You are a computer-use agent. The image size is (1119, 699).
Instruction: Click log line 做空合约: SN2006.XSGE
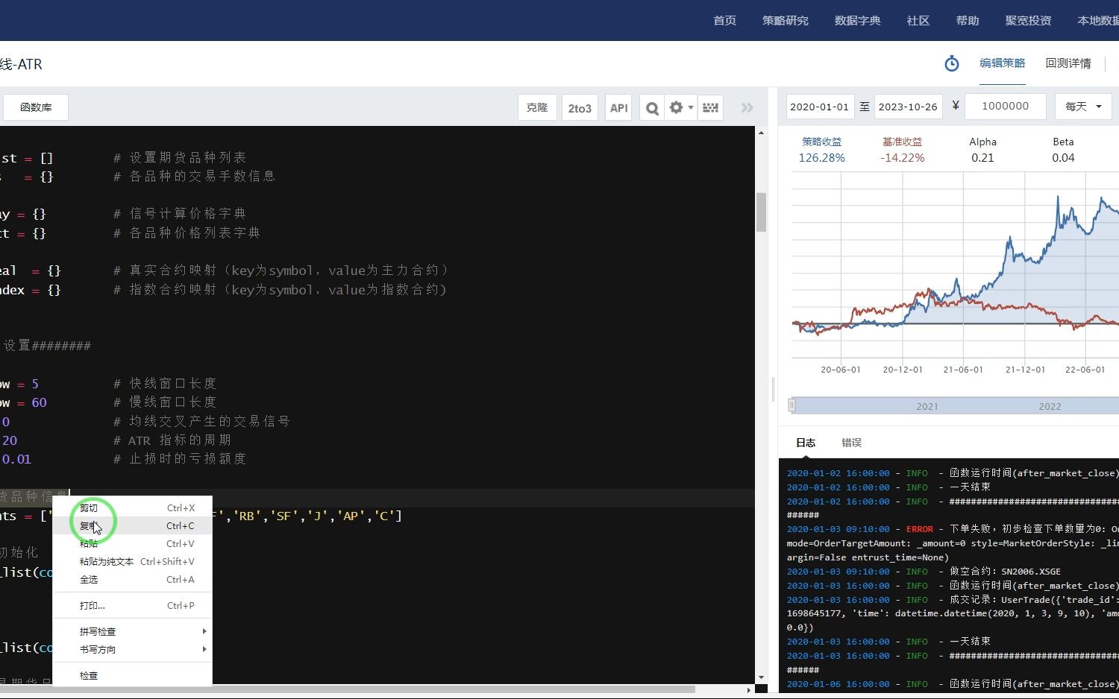[924, 572]
